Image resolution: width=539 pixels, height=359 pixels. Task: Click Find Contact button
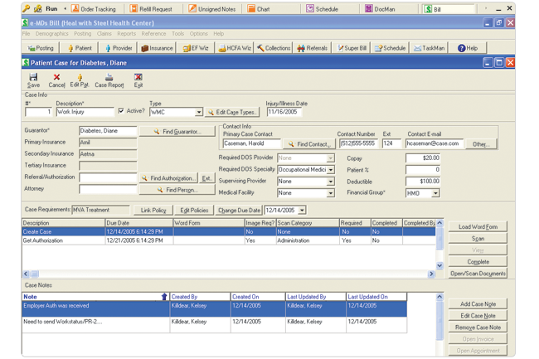[x=308, y=144]
